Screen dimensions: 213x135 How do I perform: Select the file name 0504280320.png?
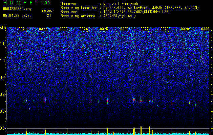click(x=17, y=9)
